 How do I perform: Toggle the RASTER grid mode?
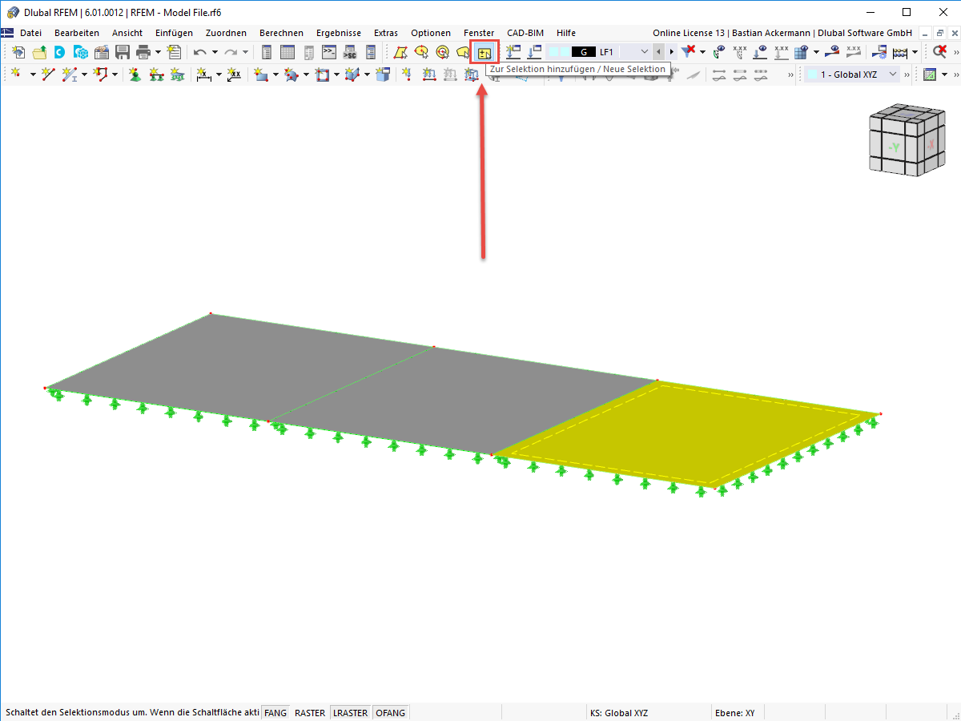310,712
